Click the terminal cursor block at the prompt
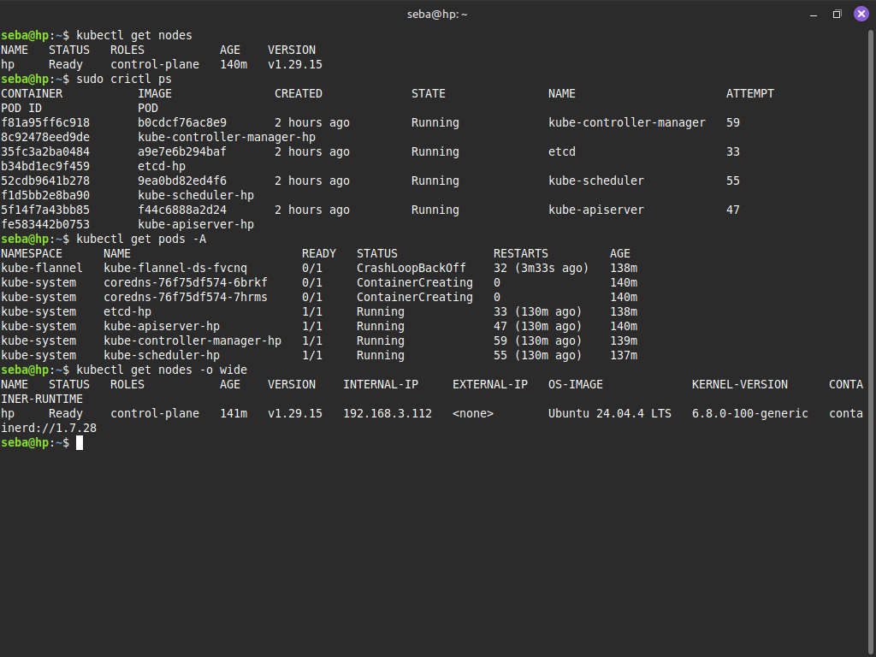 click(x=80, y=442)
